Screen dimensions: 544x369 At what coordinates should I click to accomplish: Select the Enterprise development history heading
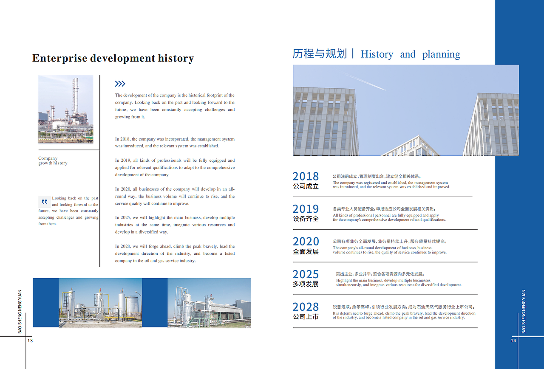[x=113, y=58]
